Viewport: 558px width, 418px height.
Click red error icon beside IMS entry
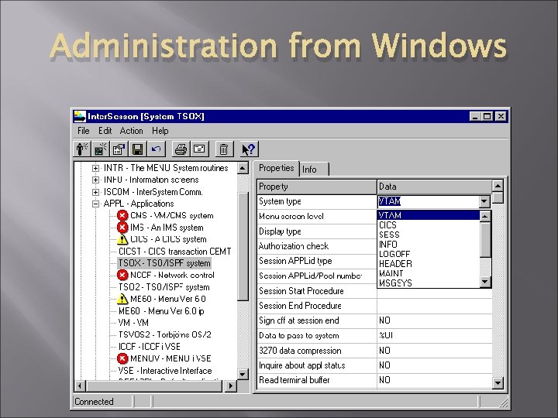[122, 227]
